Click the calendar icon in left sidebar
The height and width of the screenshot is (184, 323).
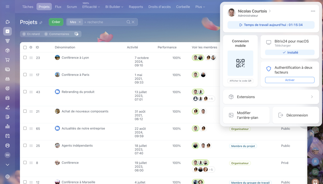click(7, 136)
